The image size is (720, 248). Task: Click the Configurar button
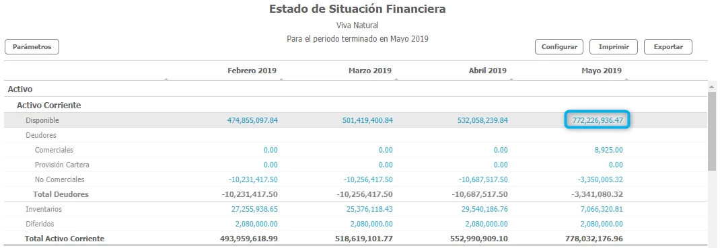pos(559,47)
